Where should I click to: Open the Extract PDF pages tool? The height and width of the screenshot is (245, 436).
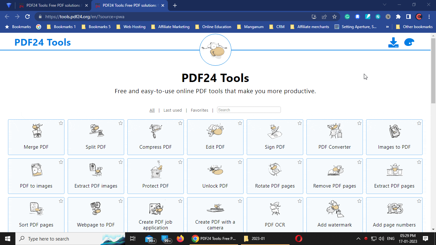point(394,176)
